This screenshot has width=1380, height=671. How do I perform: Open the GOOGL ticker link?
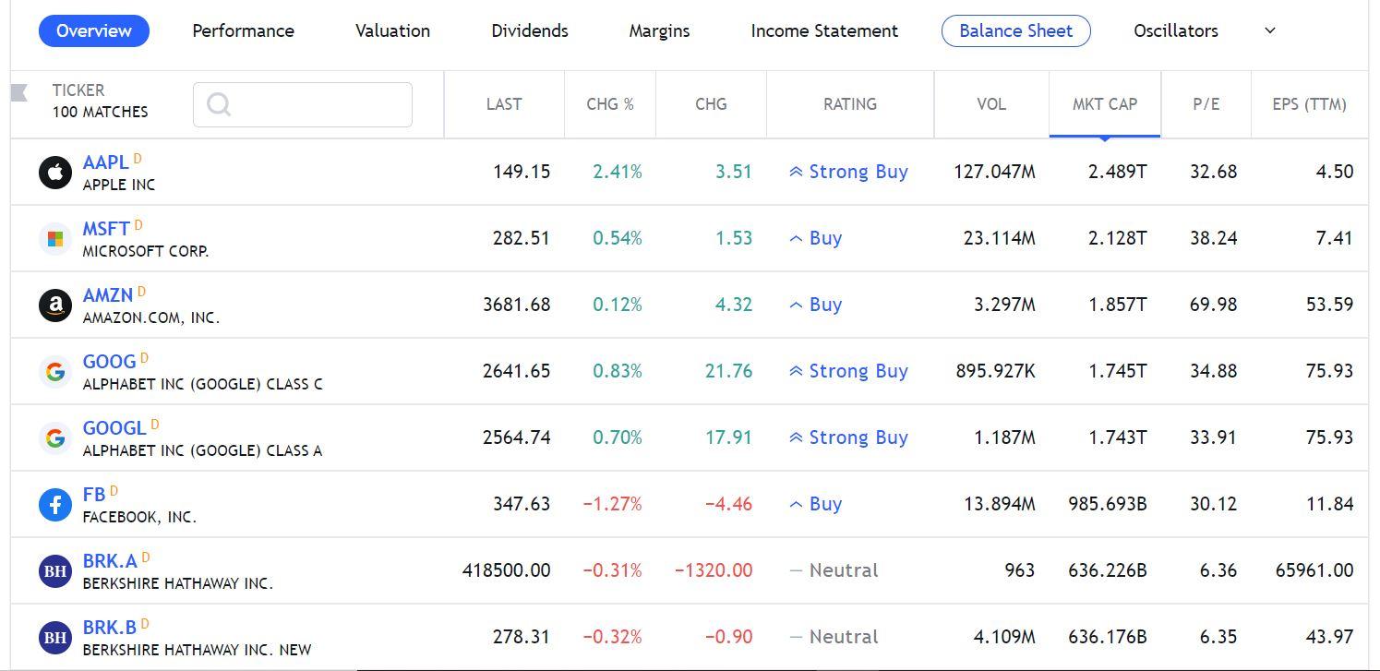click(114, 428)
